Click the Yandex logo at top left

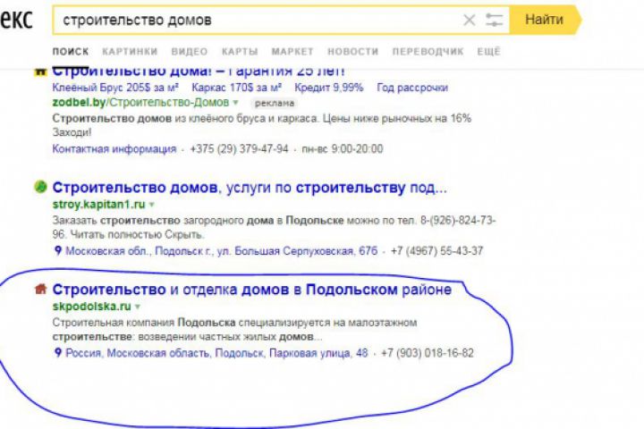16,20
